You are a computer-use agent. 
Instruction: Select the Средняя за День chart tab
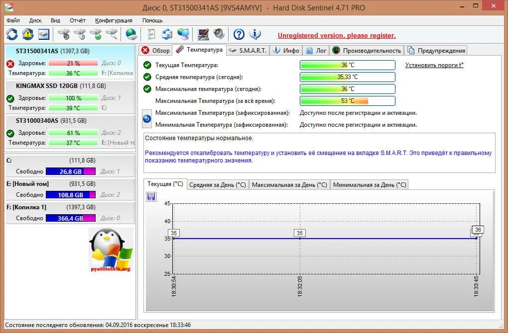coord(218,185)
